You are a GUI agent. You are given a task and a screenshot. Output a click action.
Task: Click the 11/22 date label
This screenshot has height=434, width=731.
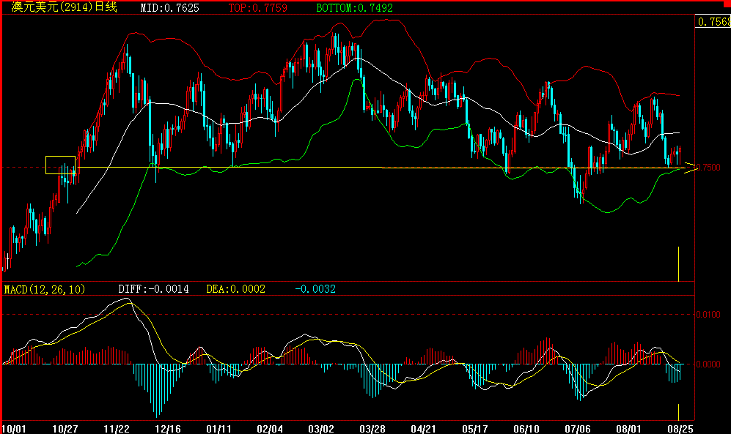[116, 428]
